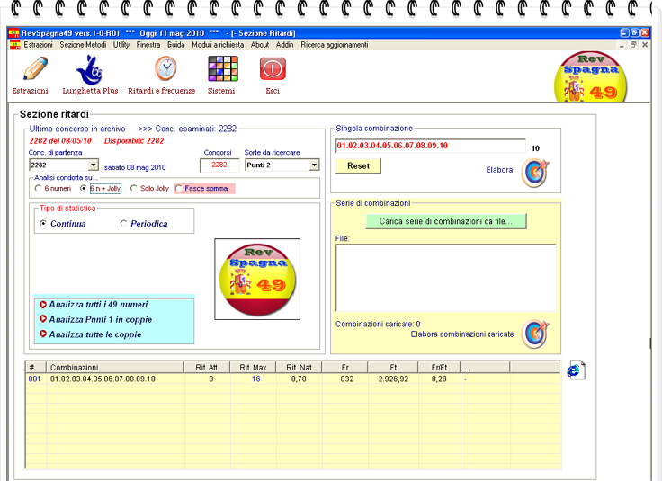Viewport: 662px width, 481px height.
Task: Click the Rit. Nat value 0,78
Action: coord(299,379)
